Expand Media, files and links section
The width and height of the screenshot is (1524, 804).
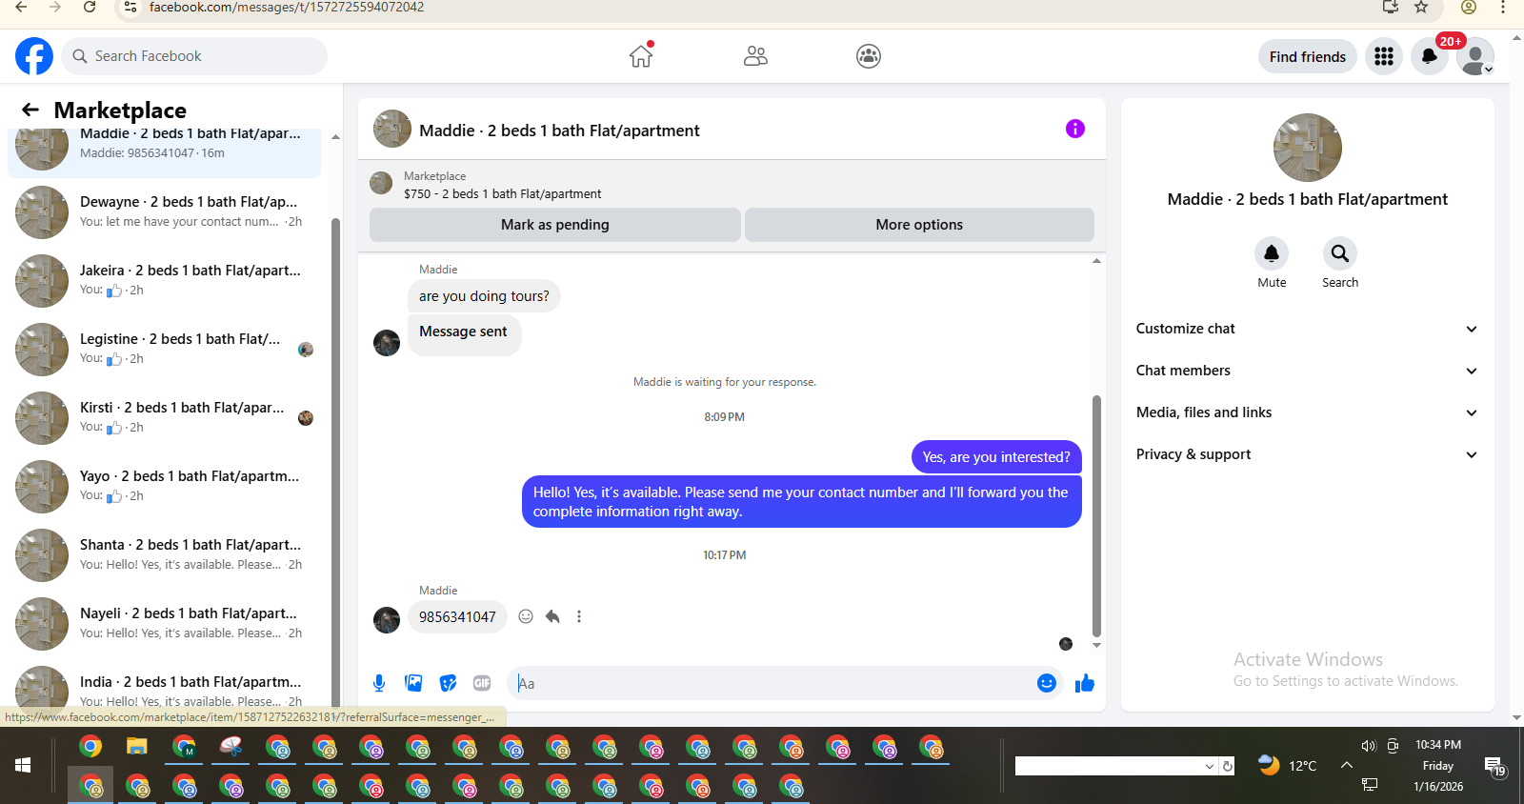click(x=1307, y=412)
